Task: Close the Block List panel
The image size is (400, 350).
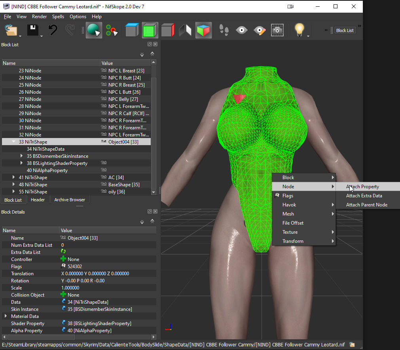Action: click(x=155, y=44)
